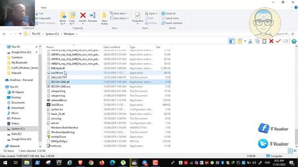This screenshot has width=298, height=167.
Task: Open the Move to dropdown
Action: click(x=62, y=19)
